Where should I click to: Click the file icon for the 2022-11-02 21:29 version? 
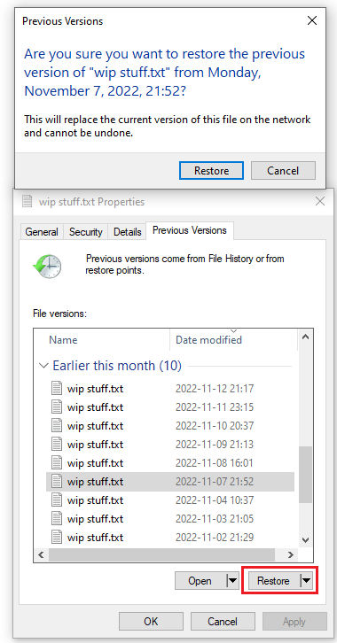[x=57, y=537]
